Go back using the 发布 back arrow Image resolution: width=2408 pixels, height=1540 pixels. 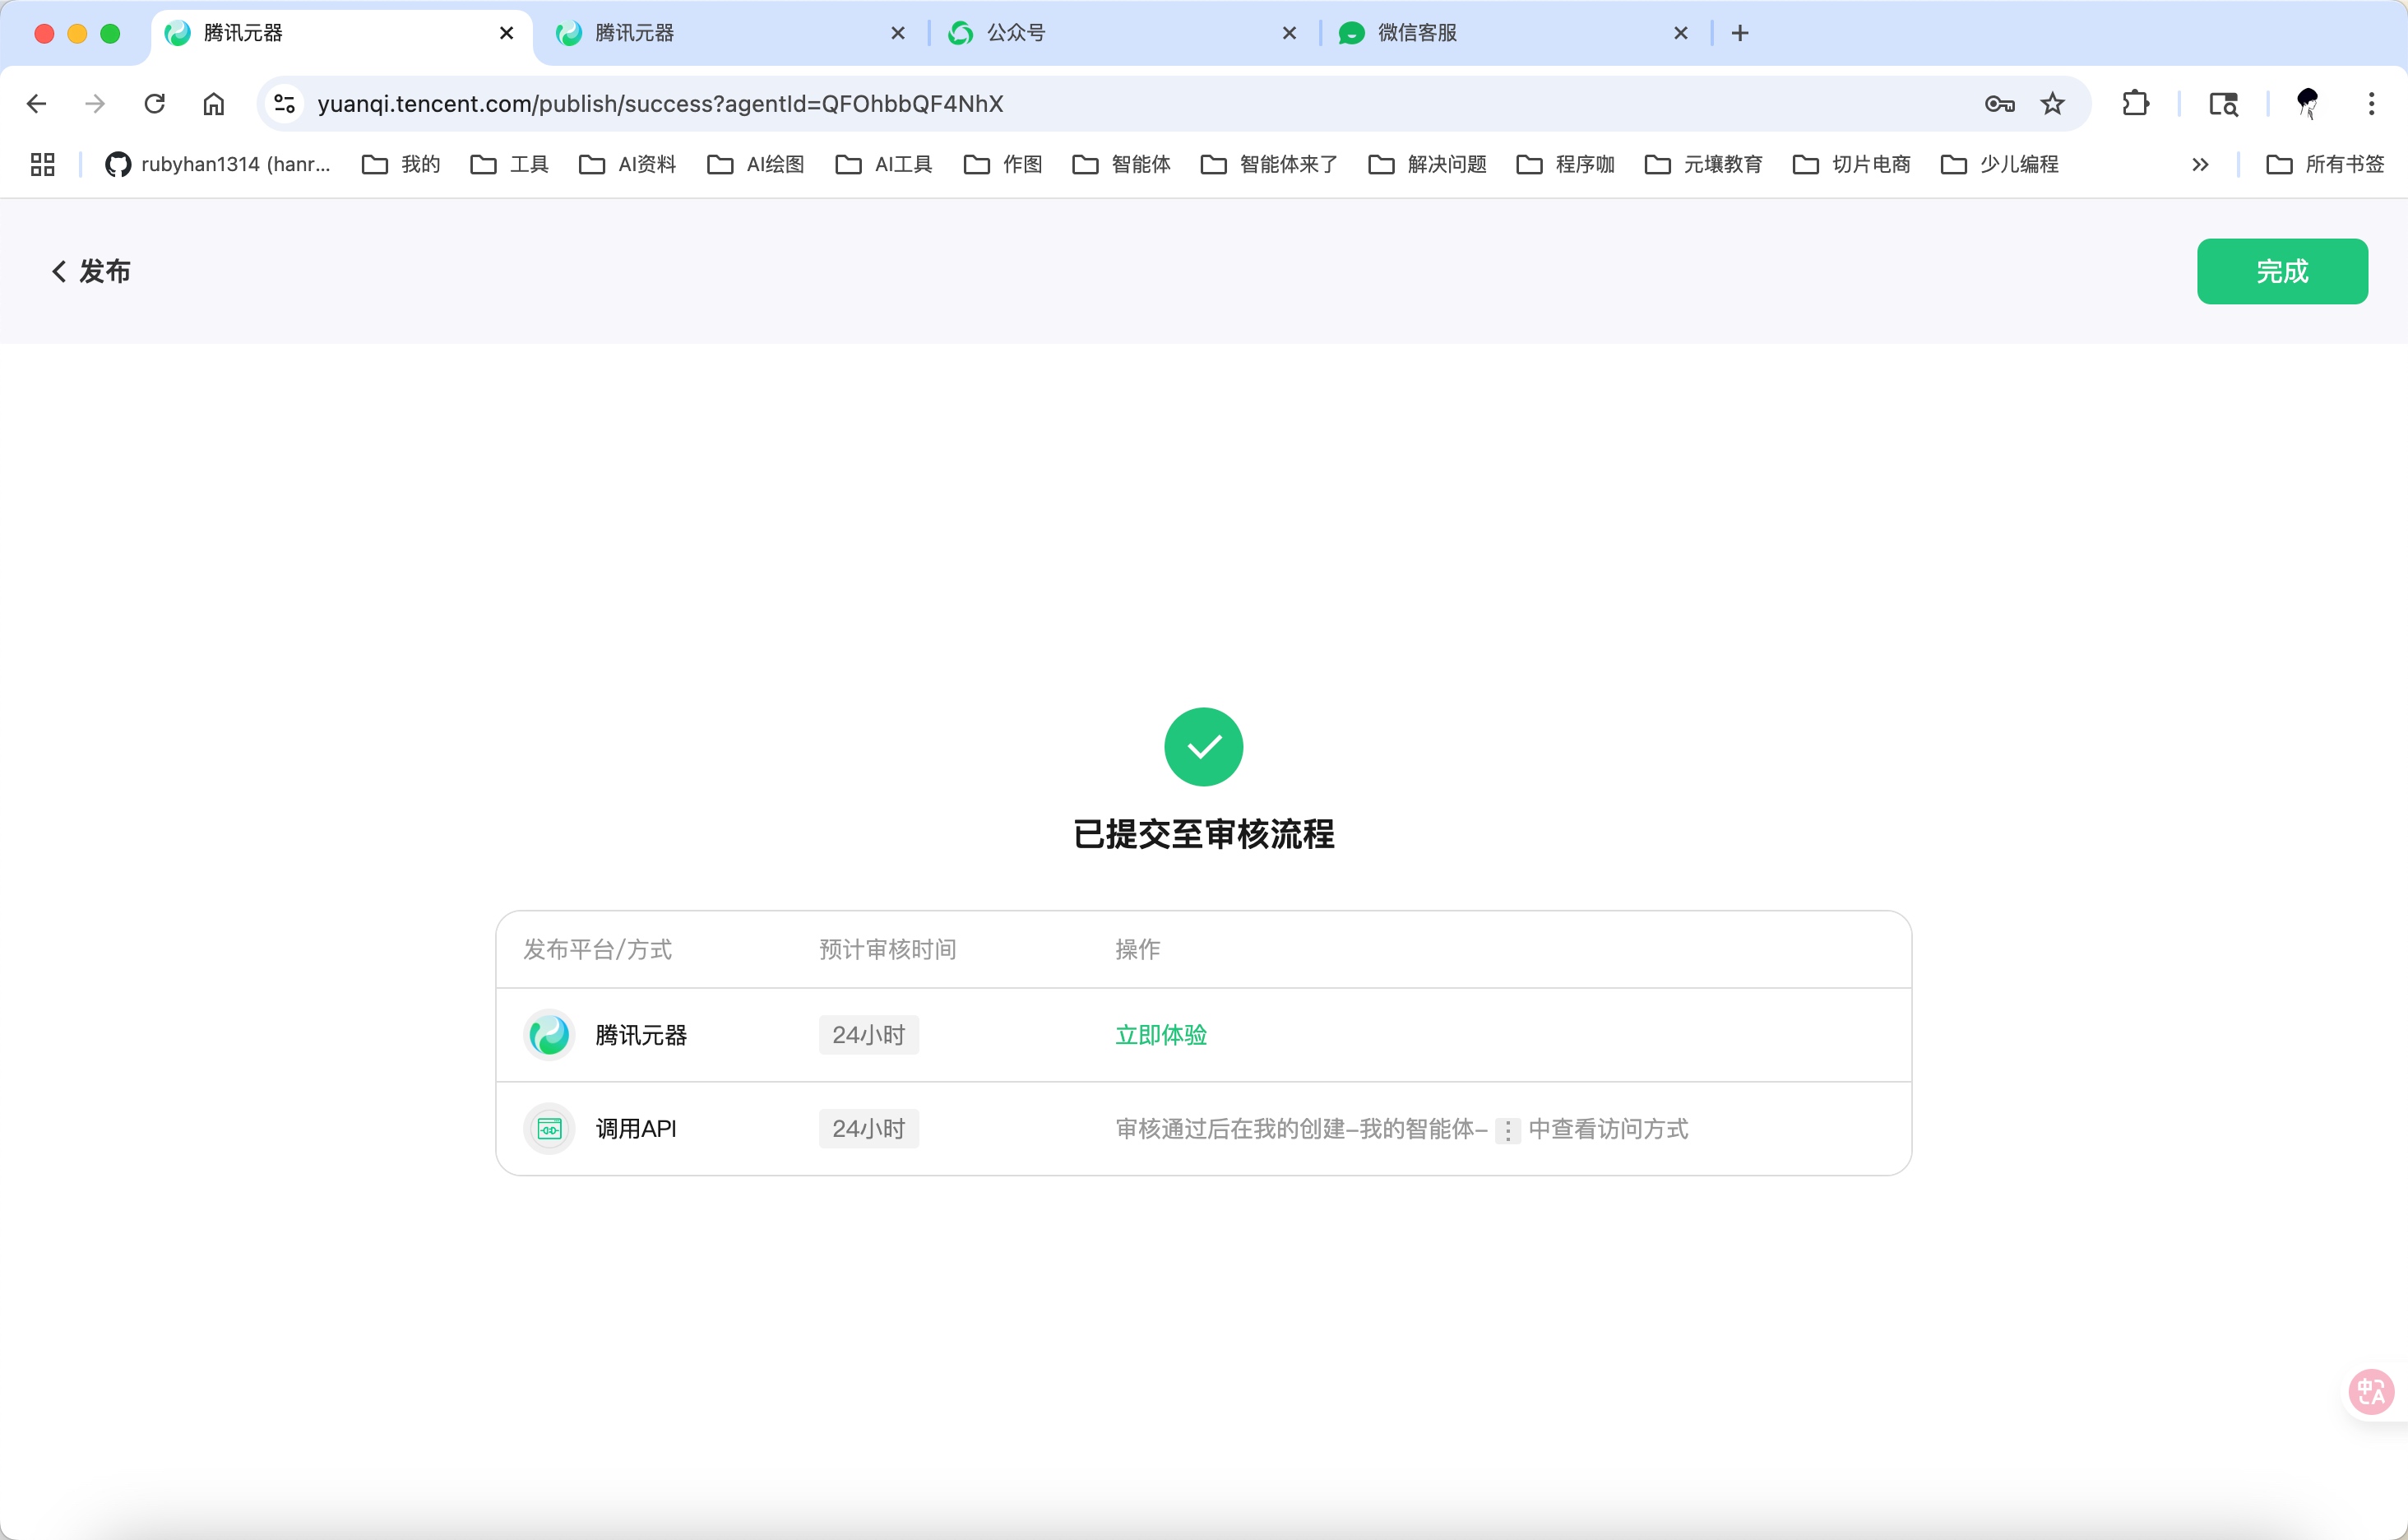point(58,271)
